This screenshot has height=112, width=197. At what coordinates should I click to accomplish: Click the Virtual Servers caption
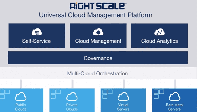tap(123, 107)
